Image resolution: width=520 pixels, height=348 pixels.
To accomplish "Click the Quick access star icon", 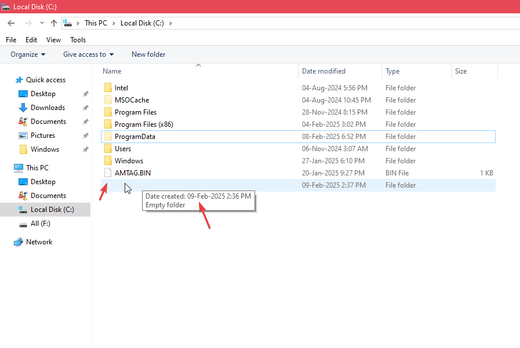I will pyautogui.click(x=19, y=80).
